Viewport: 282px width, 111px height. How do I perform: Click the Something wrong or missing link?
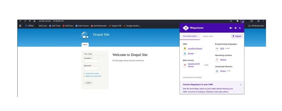[192, 77]
